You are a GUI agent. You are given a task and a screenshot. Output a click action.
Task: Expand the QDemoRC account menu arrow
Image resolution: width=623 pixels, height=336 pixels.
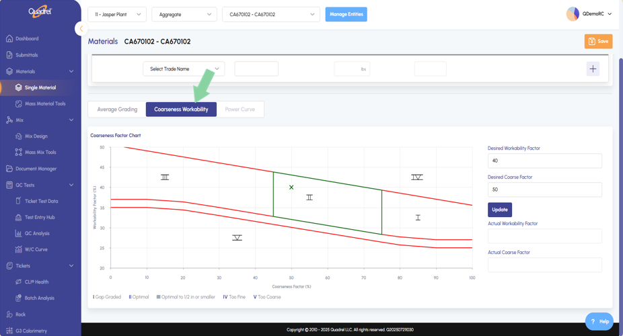pyautogui.click(x=610, y=14)
